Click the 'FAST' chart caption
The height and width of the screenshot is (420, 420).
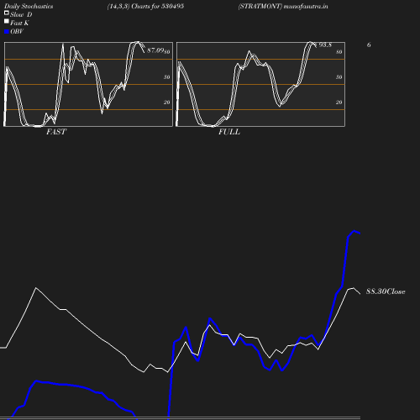[x=56, y=132]
